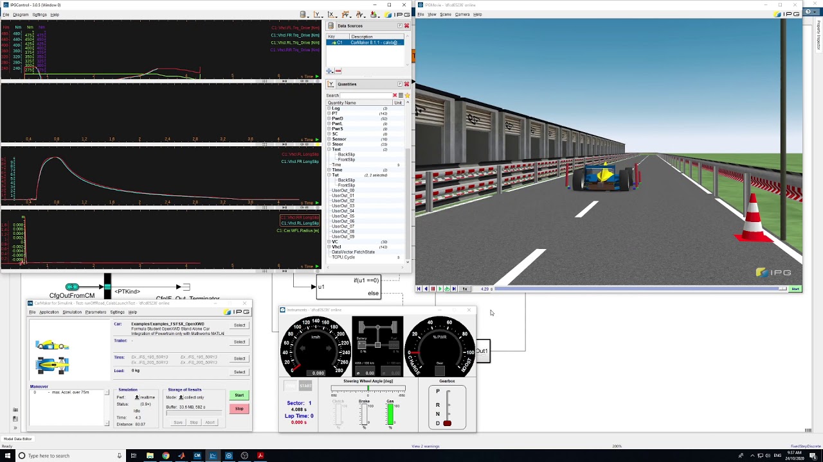Clear the quantity search with red X
The image size is (823, 462).
click(395, 96)
